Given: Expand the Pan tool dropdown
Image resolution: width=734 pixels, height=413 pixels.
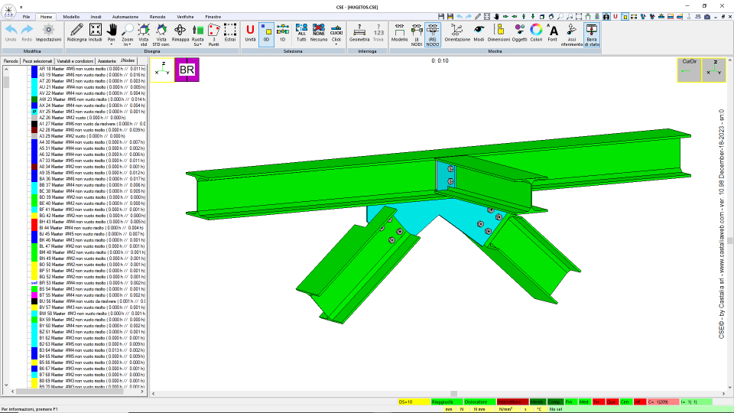Looking at the screenshot, I should tap(112, 44).
